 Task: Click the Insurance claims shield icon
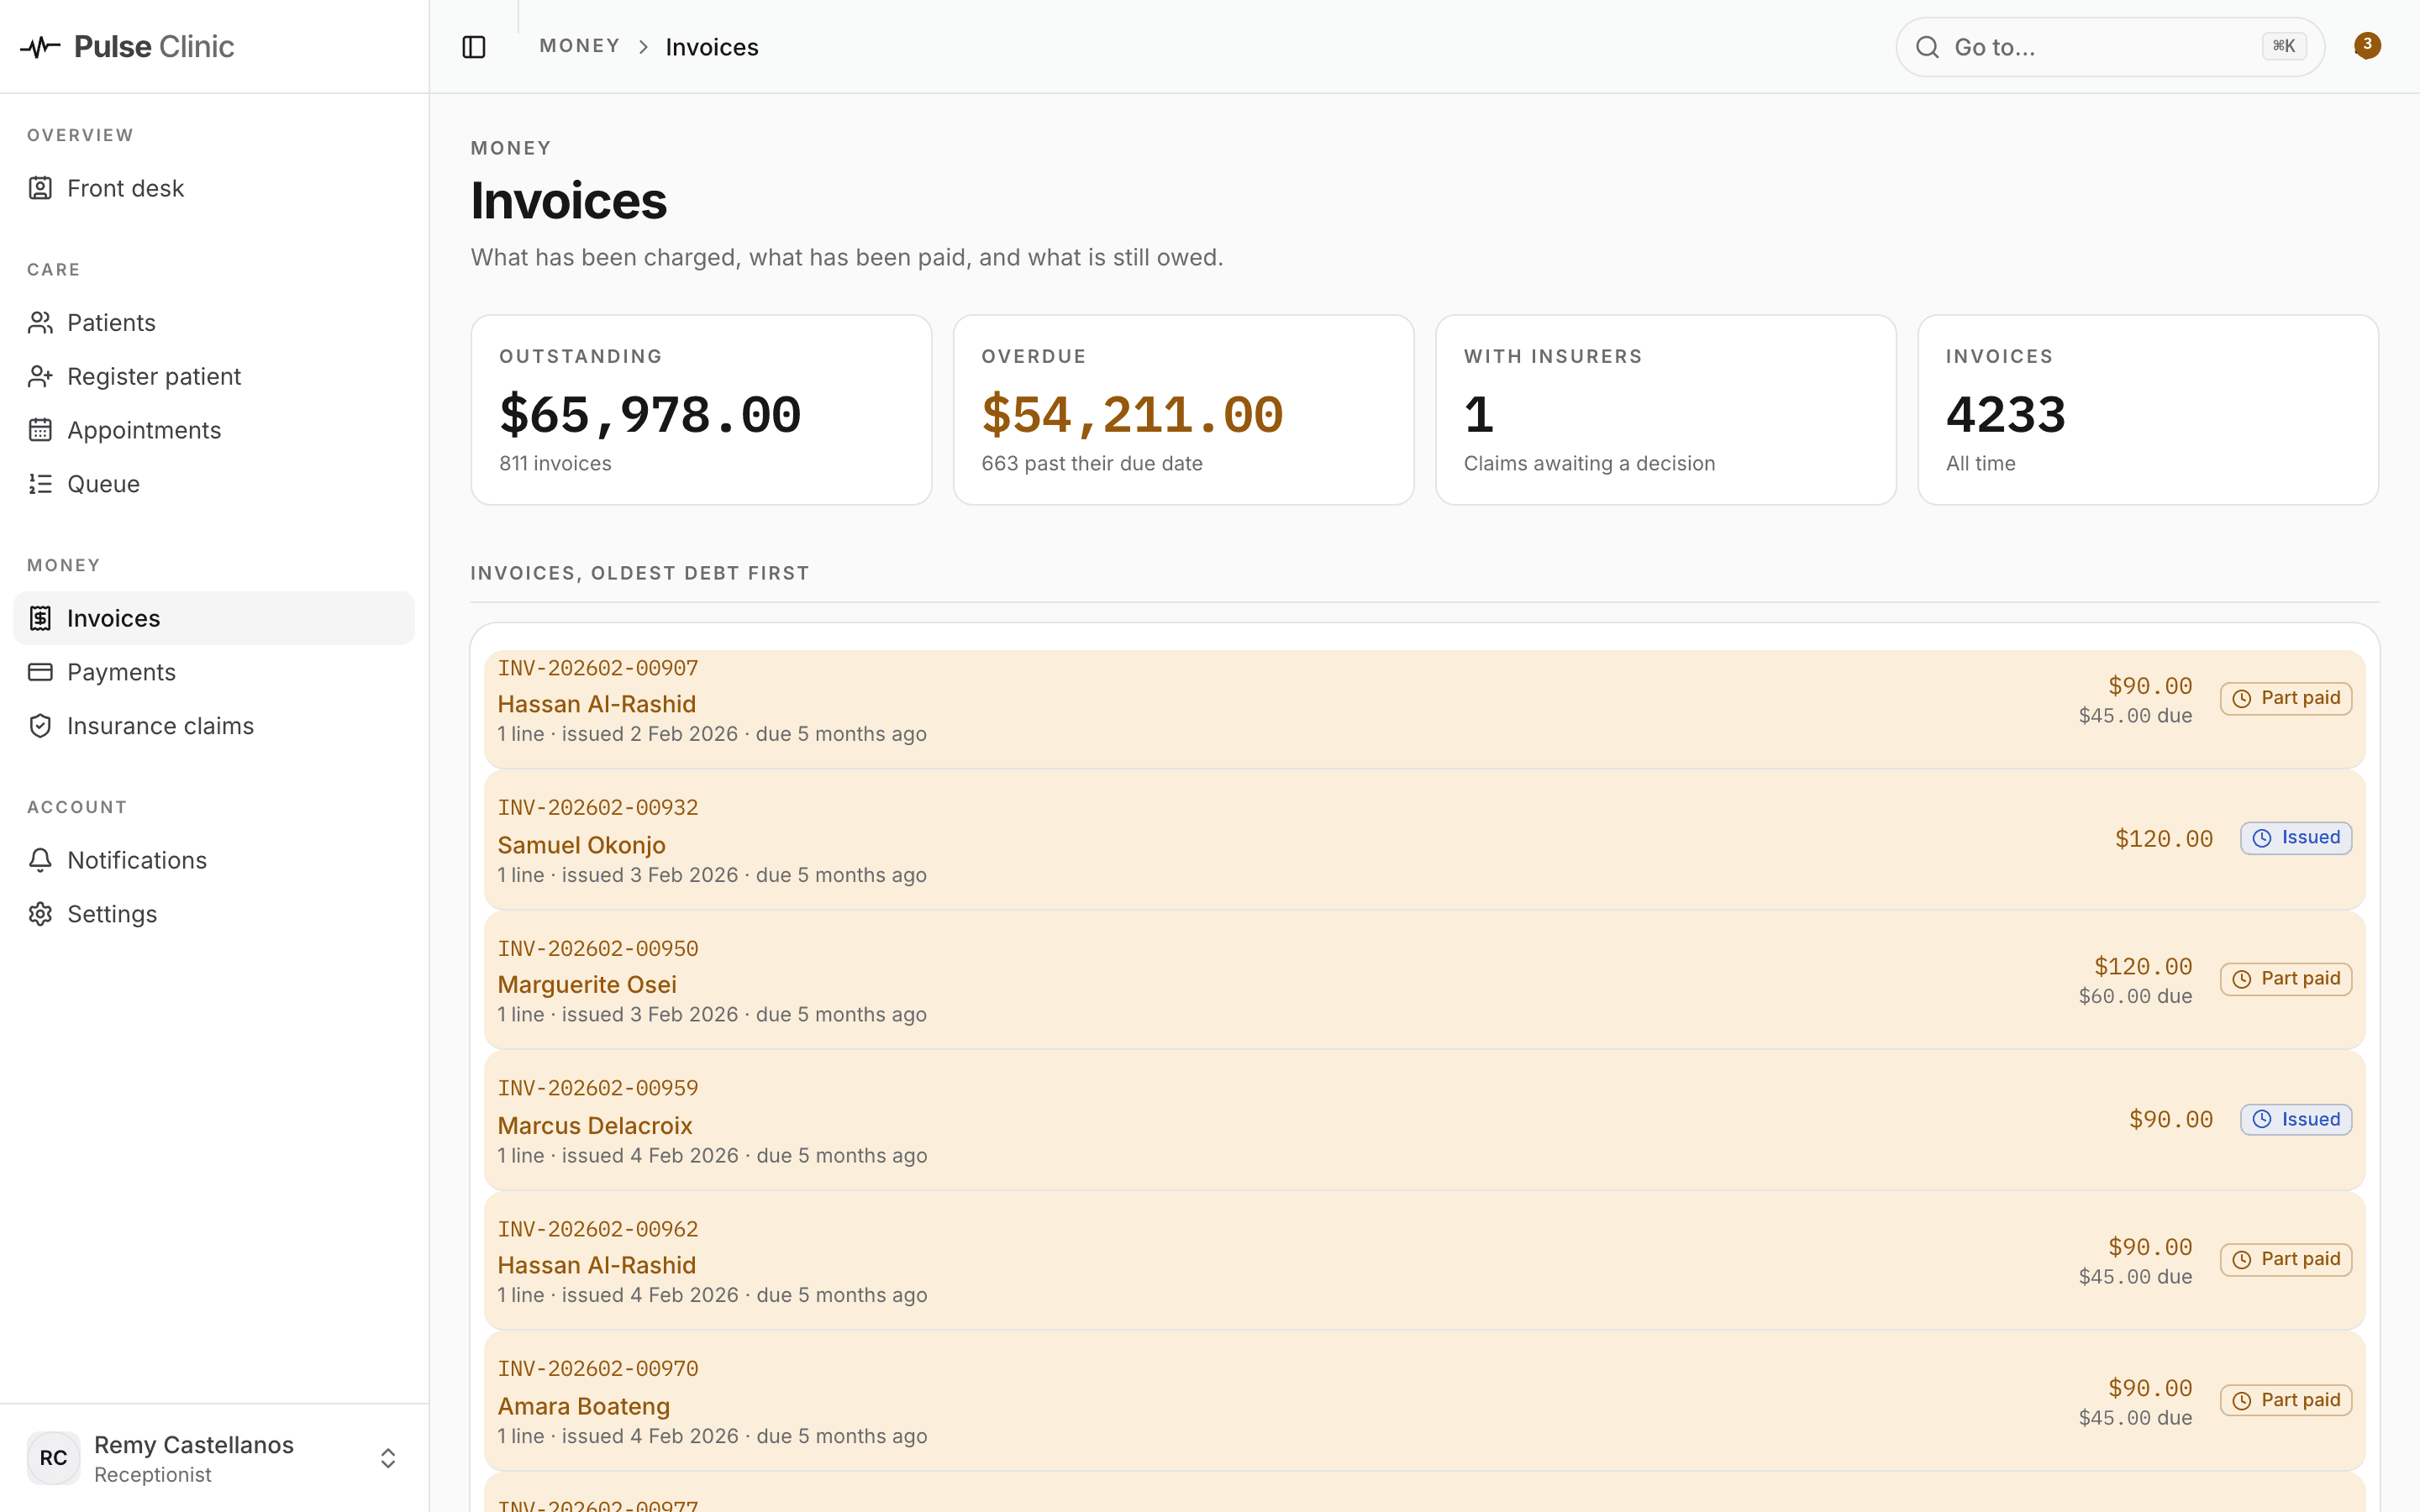40,726
